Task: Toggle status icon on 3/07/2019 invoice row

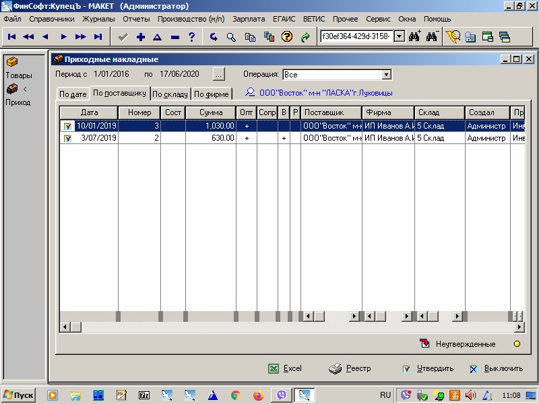Action: [67, 138]
